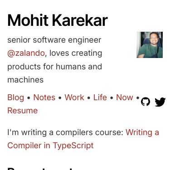Visit the Life page

(100, 97)
